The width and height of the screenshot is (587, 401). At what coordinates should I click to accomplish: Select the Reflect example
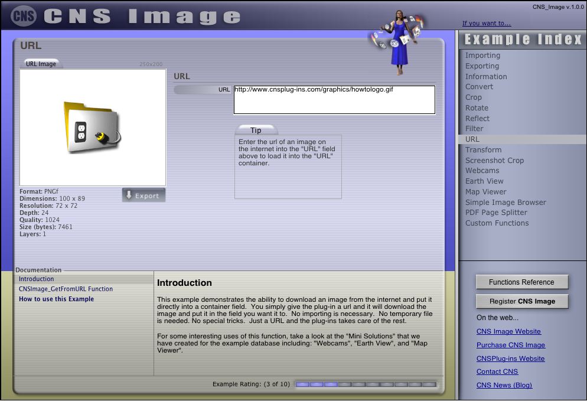[x=477, y=118]
